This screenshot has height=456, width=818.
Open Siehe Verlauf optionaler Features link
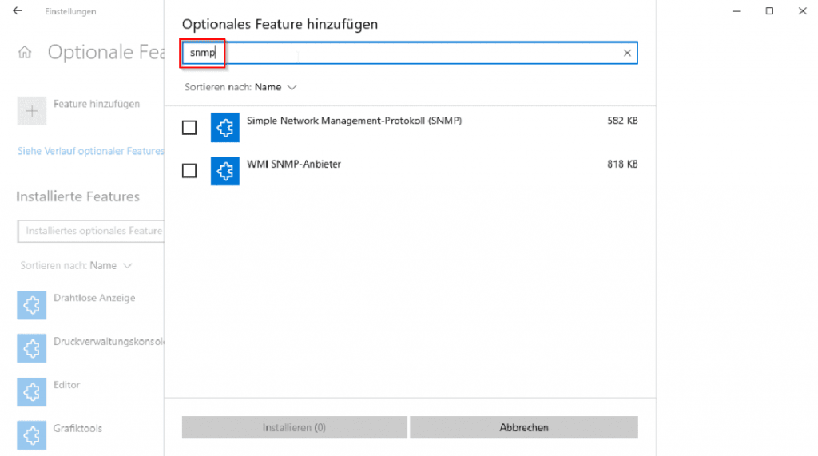[90, 151]
